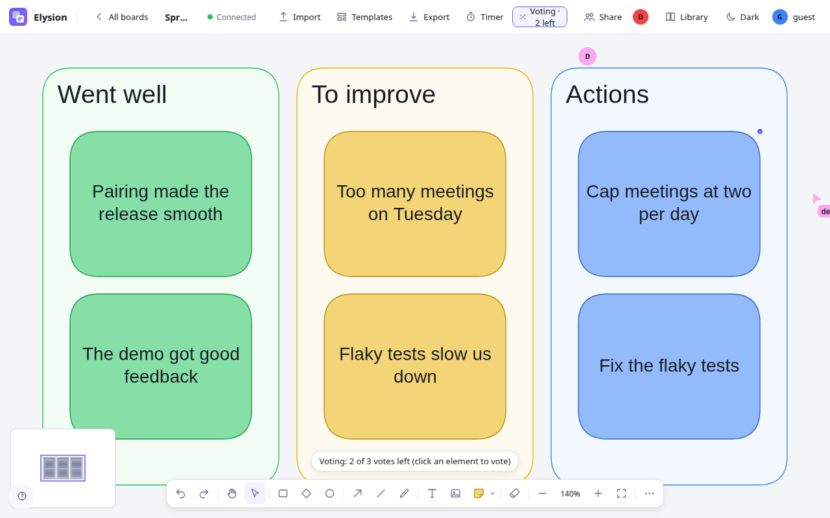The height and width of the screenshot is (518, 830).
Task: Click the Pairing made the release smooth card
Action: [x=161, y=204]
